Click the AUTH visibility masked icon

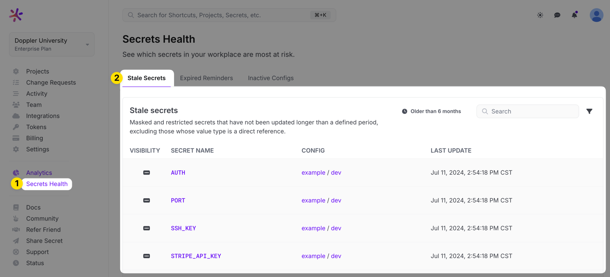(x=146, y=173)
